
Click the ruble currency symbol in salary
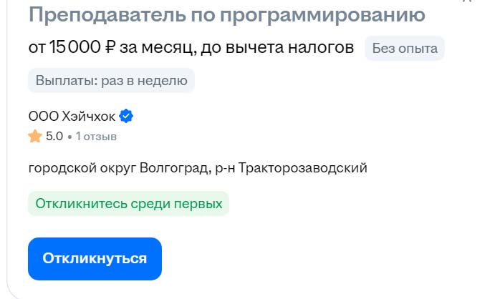110,48
